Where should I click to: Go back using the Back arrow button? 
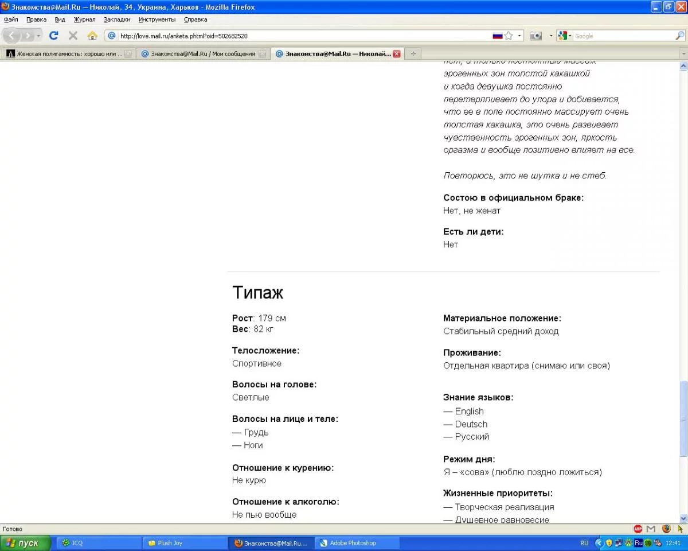click(12, 36)
